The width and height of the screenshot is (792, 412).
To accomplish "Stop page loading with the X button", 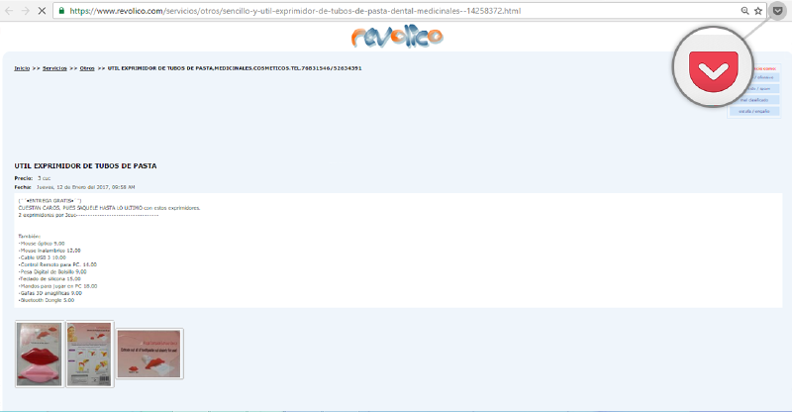I will (x=42, y=11).
